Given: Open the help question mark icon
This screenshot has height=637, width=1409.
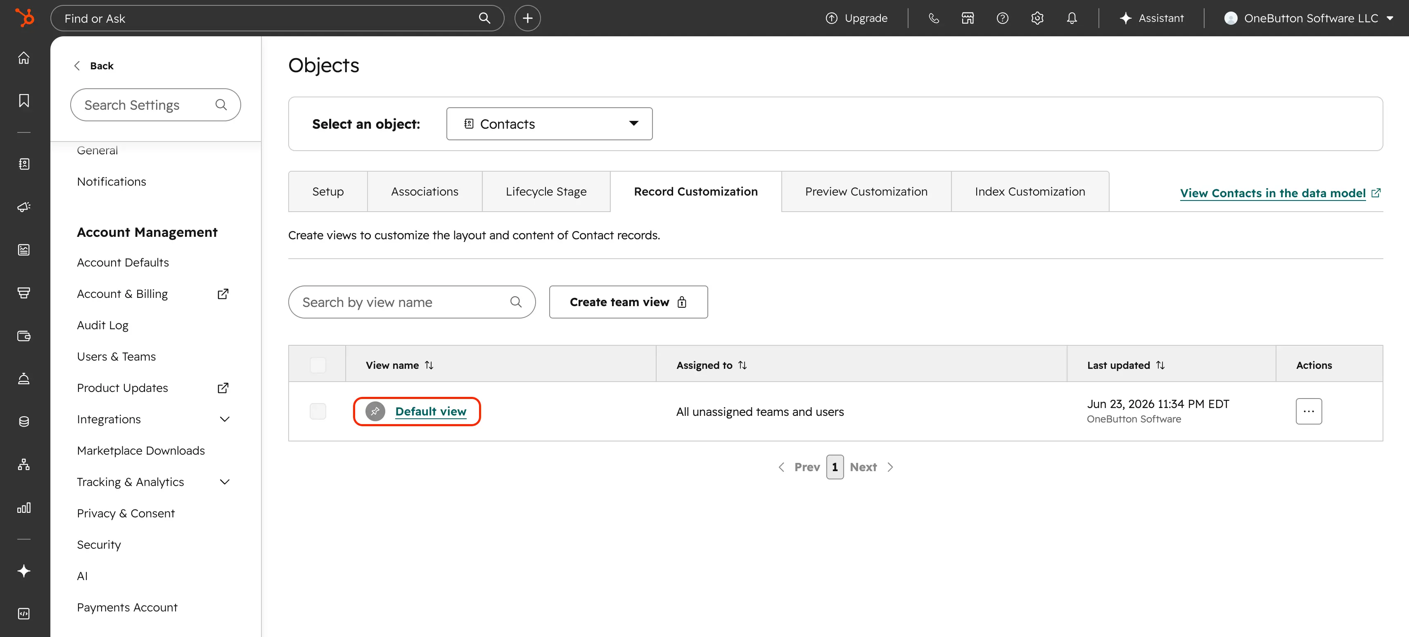Looking at the screenshot, I should coord(1002,18).
